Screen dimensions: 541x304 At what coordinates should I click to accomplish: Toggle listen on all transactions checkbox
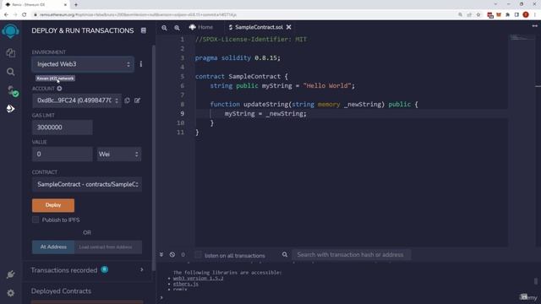pos(198,255)
